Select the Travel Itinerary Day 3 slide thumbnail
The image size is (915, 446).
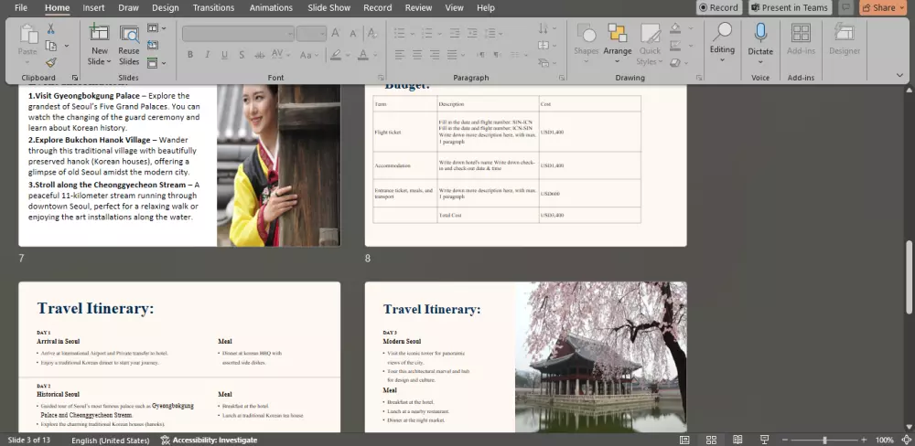click(x=525, y=356)
